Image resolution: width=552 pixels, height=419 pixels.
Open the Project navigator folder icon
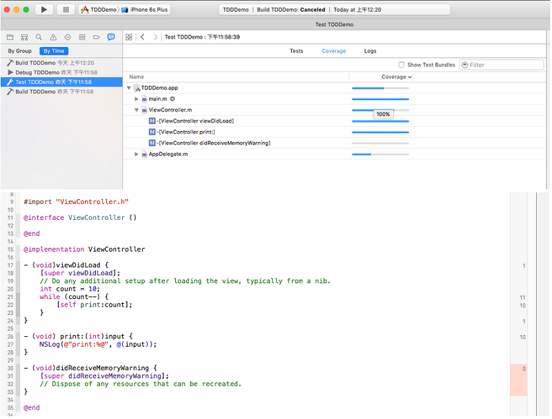10,37
